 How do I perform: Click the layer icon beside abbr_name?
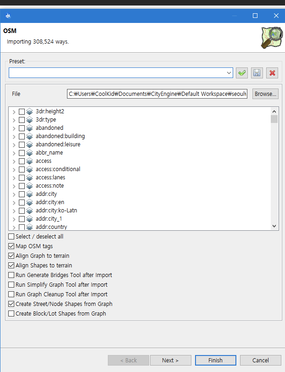29,152
